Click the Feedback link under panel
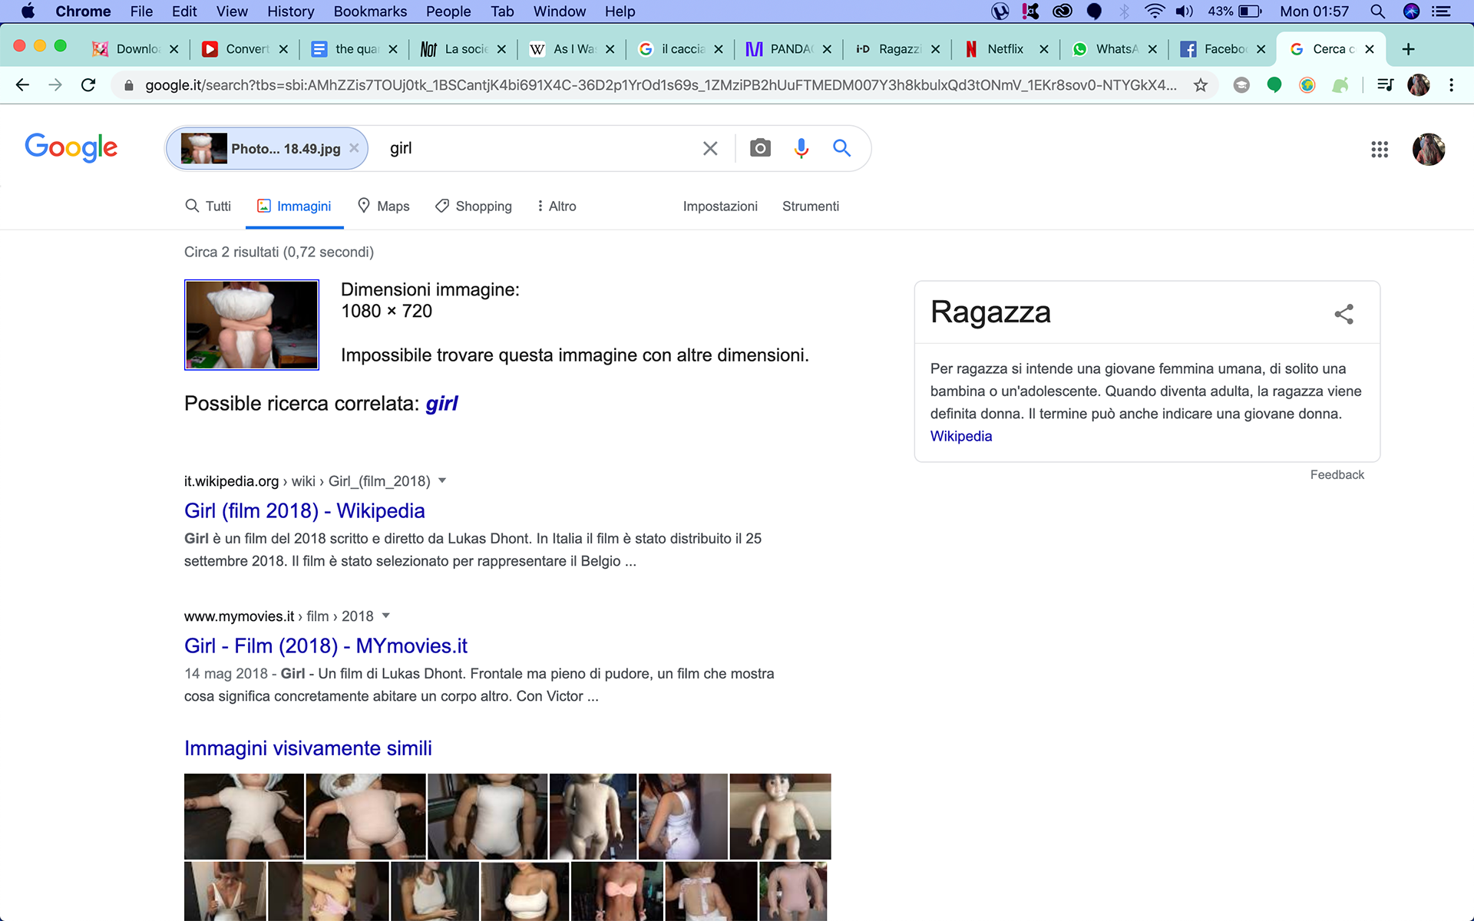 point(1337,475)
